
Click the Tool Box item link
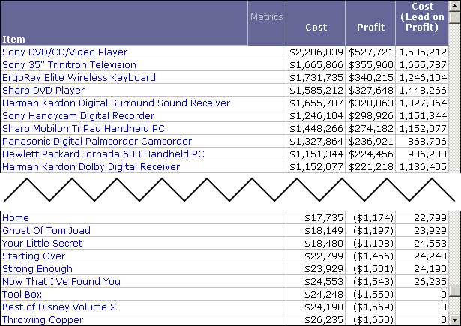[22, 295]
